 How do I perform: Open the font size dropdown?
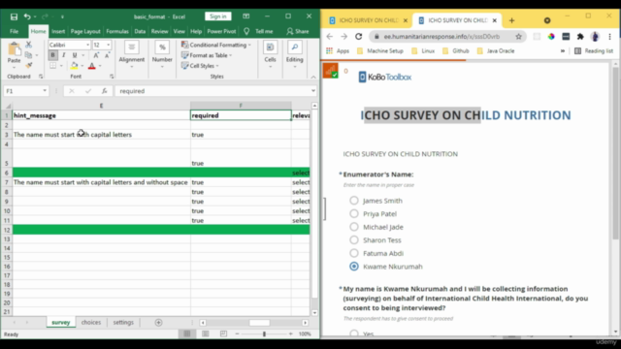tap(108, 45)
